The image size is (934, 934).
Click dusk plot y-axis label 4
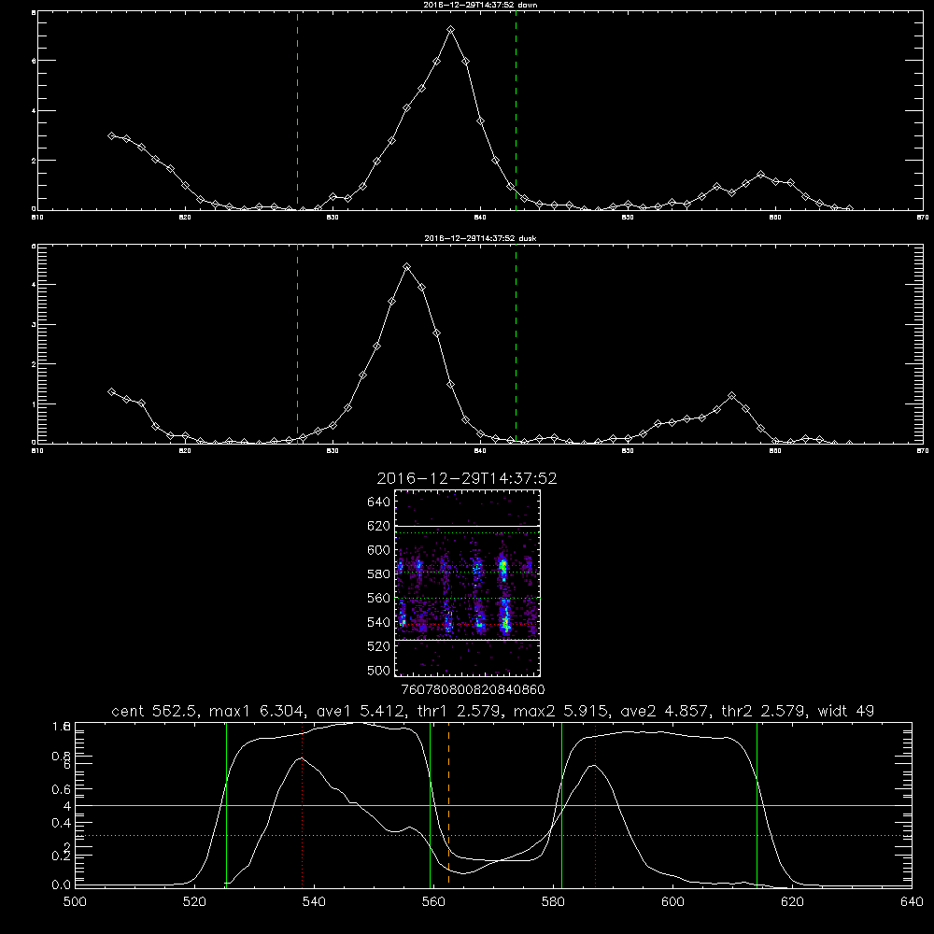[34, 285]
